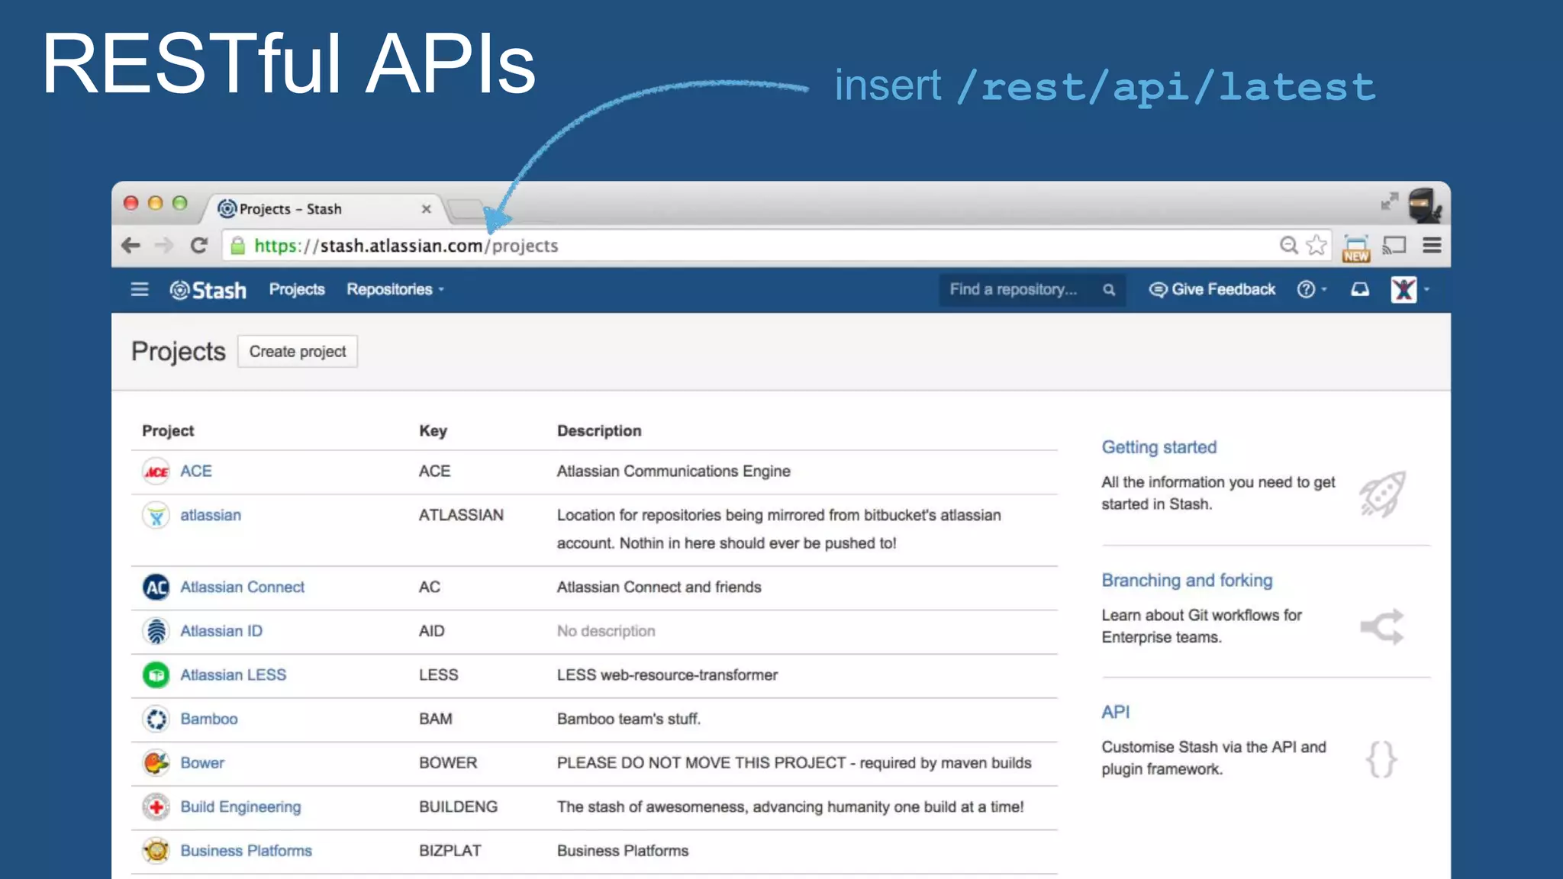This screenshot has height=879, width=1563.
Task: Open the Atlassian Connect project link
Action: pos(242,587)
